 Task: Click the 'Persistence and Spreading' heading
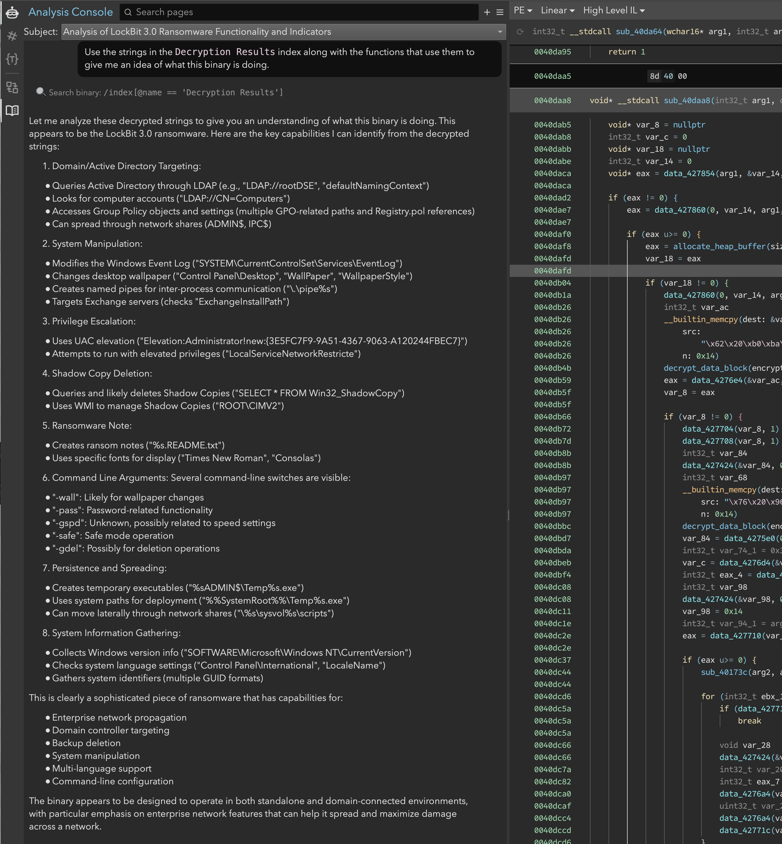109,568
